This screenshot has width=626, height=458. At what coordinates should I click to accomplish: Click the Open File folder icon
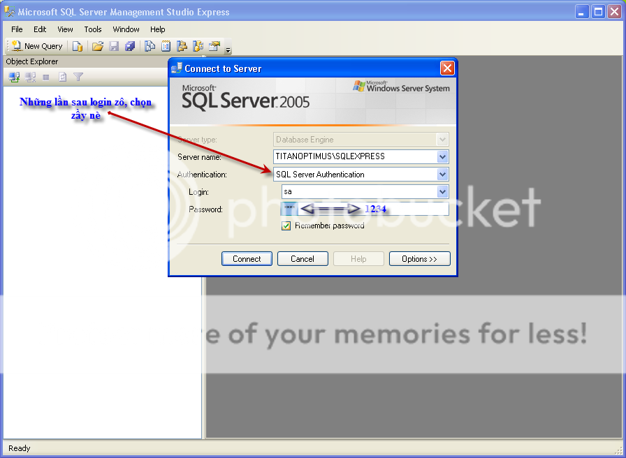[97, 46]
